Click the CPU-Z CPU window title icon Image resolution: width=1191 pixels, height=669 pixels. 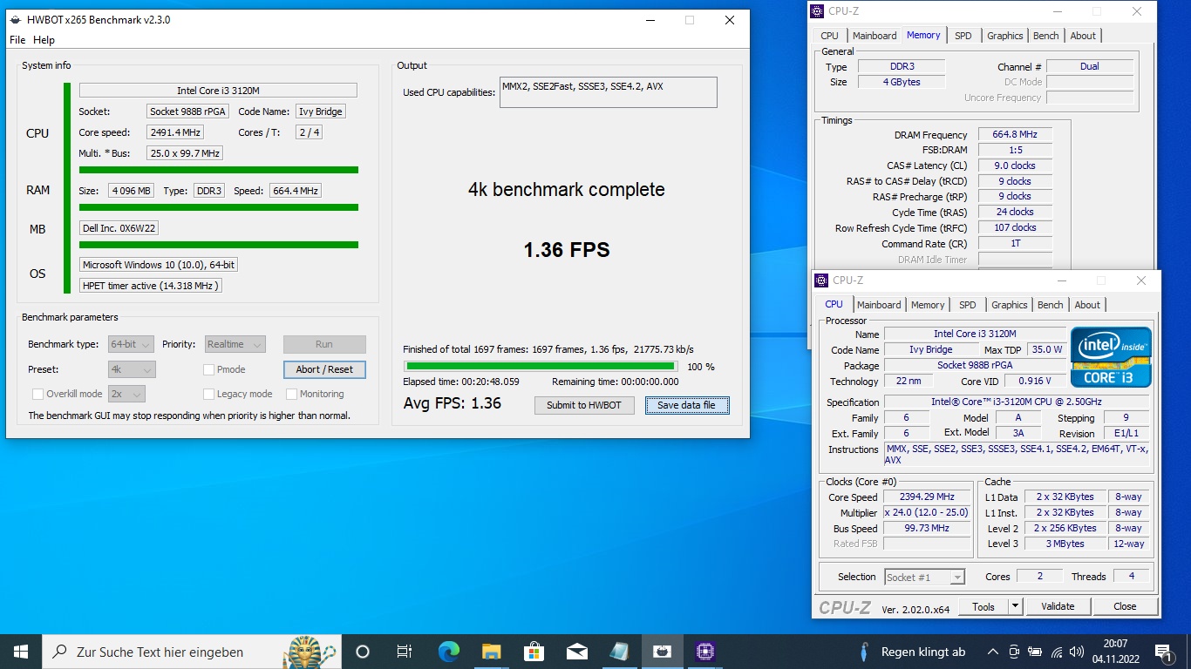(x=820, y=280)
